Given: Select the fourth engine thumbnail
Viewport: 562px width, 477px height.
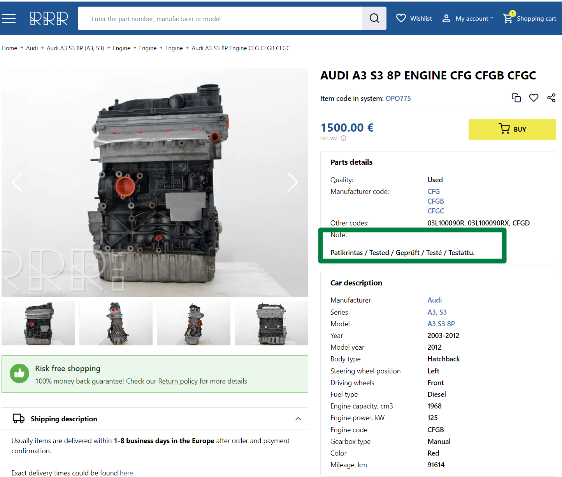Looking at the screenshot, I should click(272, 323).
